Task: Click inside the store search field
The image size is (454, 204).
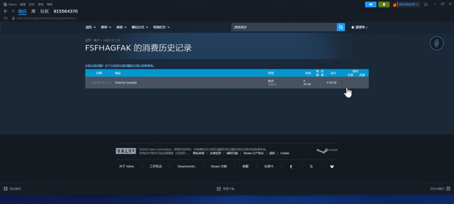Action: point(284,27)
